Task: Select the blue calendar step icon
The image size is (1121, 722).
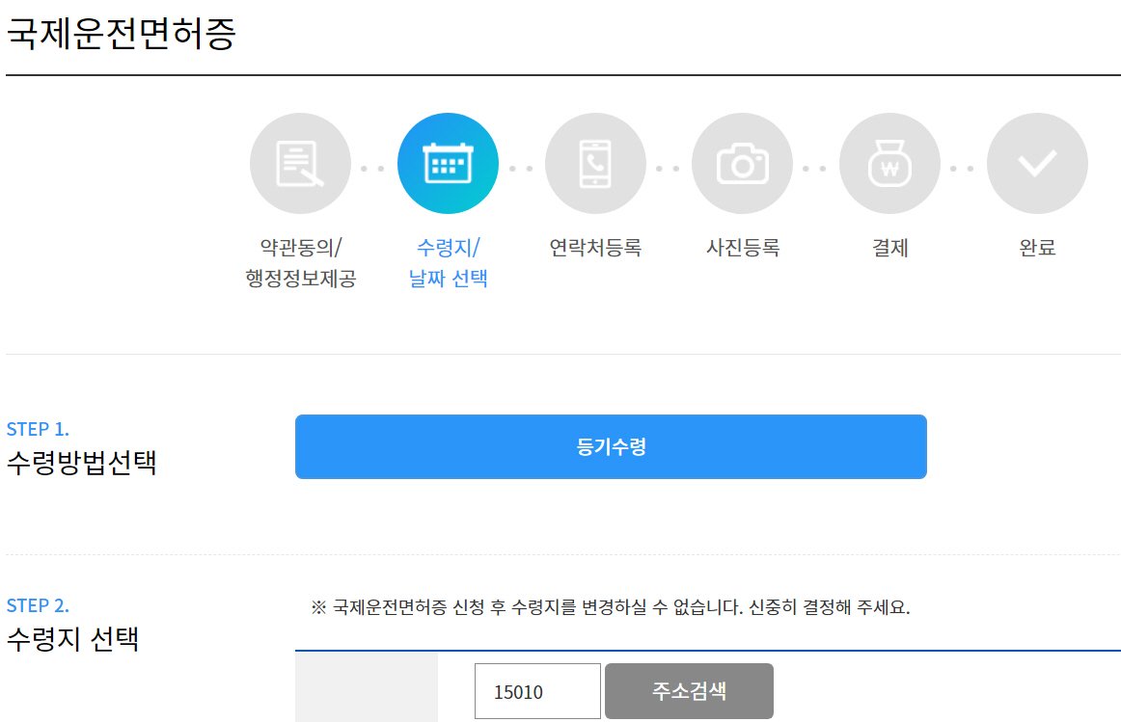Action: tap(448, 164)
